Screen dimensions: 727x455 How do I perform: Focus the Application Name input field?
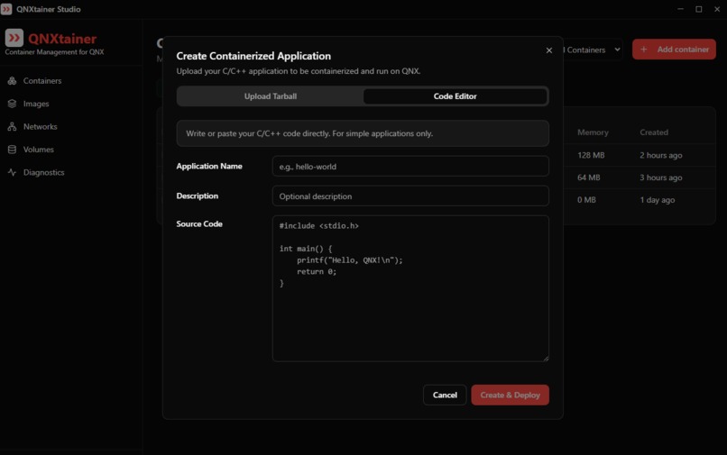coord(410,167)
